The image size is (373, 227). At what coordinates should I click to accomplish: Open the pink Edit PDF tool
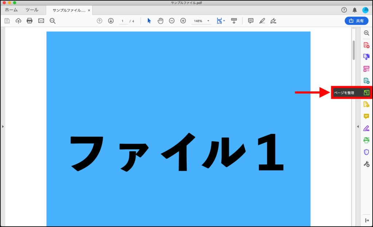tap(366, 69)
